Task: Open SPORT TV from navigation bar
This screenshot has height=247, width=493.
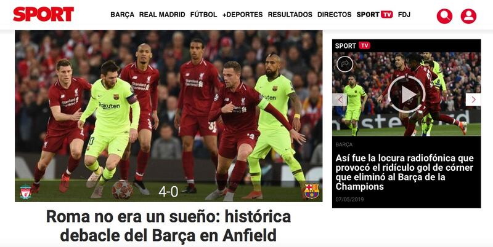Action: click(x=375, y=14)
